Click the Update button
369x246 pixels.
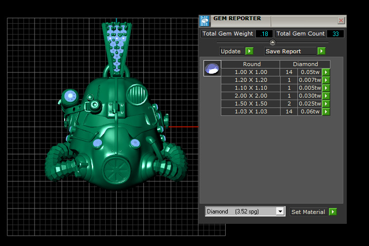coord(232,51)
